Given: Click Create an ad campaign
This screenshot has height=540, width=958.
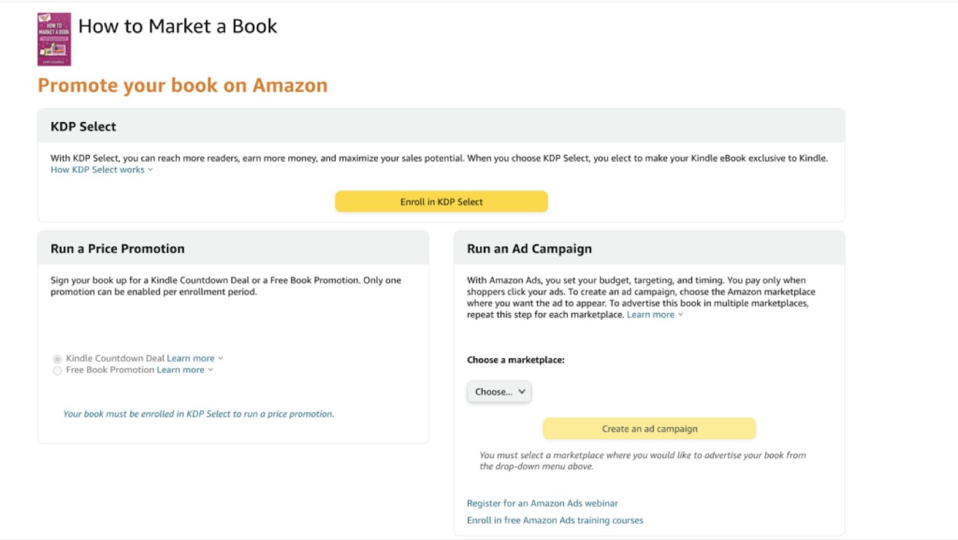Looking at the screenshot, I should (x=649, y=428).
